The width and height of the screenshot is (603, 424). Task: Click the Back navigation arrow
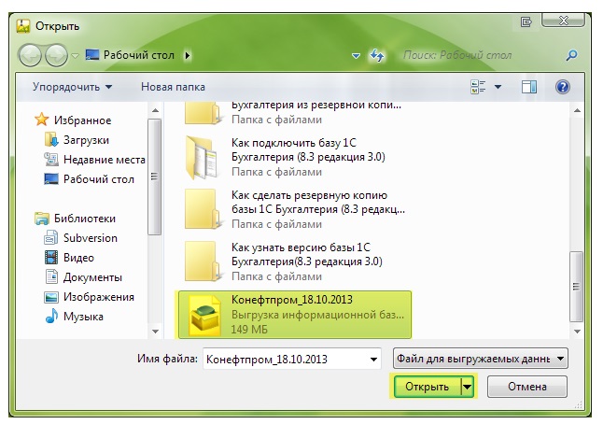coord(30,56)
